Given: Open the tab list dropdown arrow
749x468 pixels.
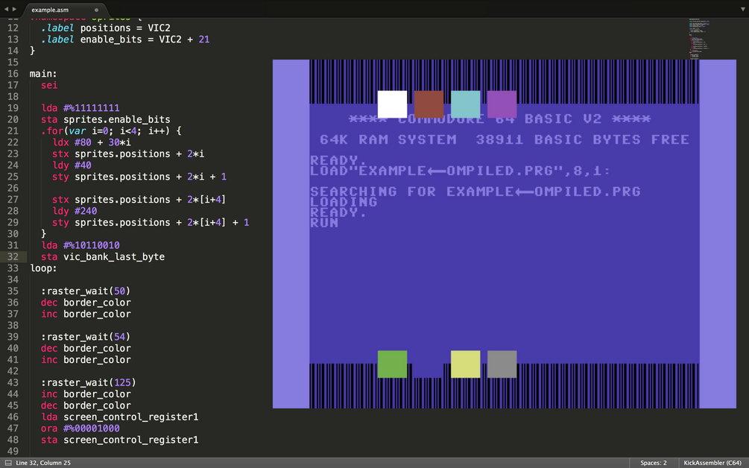Looking at the screenshot, I should click(742, 9).
